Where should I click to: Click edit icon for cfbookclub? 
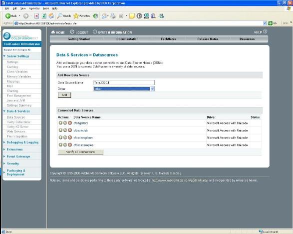pos(60,130)
